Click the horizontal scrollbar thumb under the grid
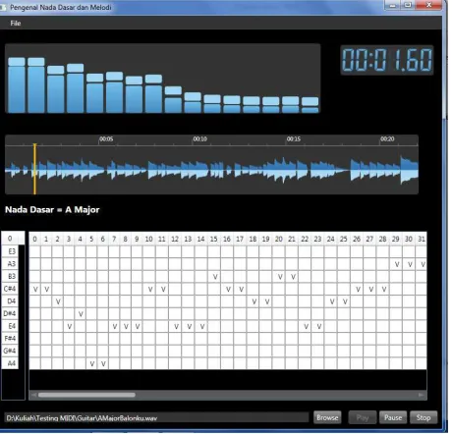 point(86,395)
